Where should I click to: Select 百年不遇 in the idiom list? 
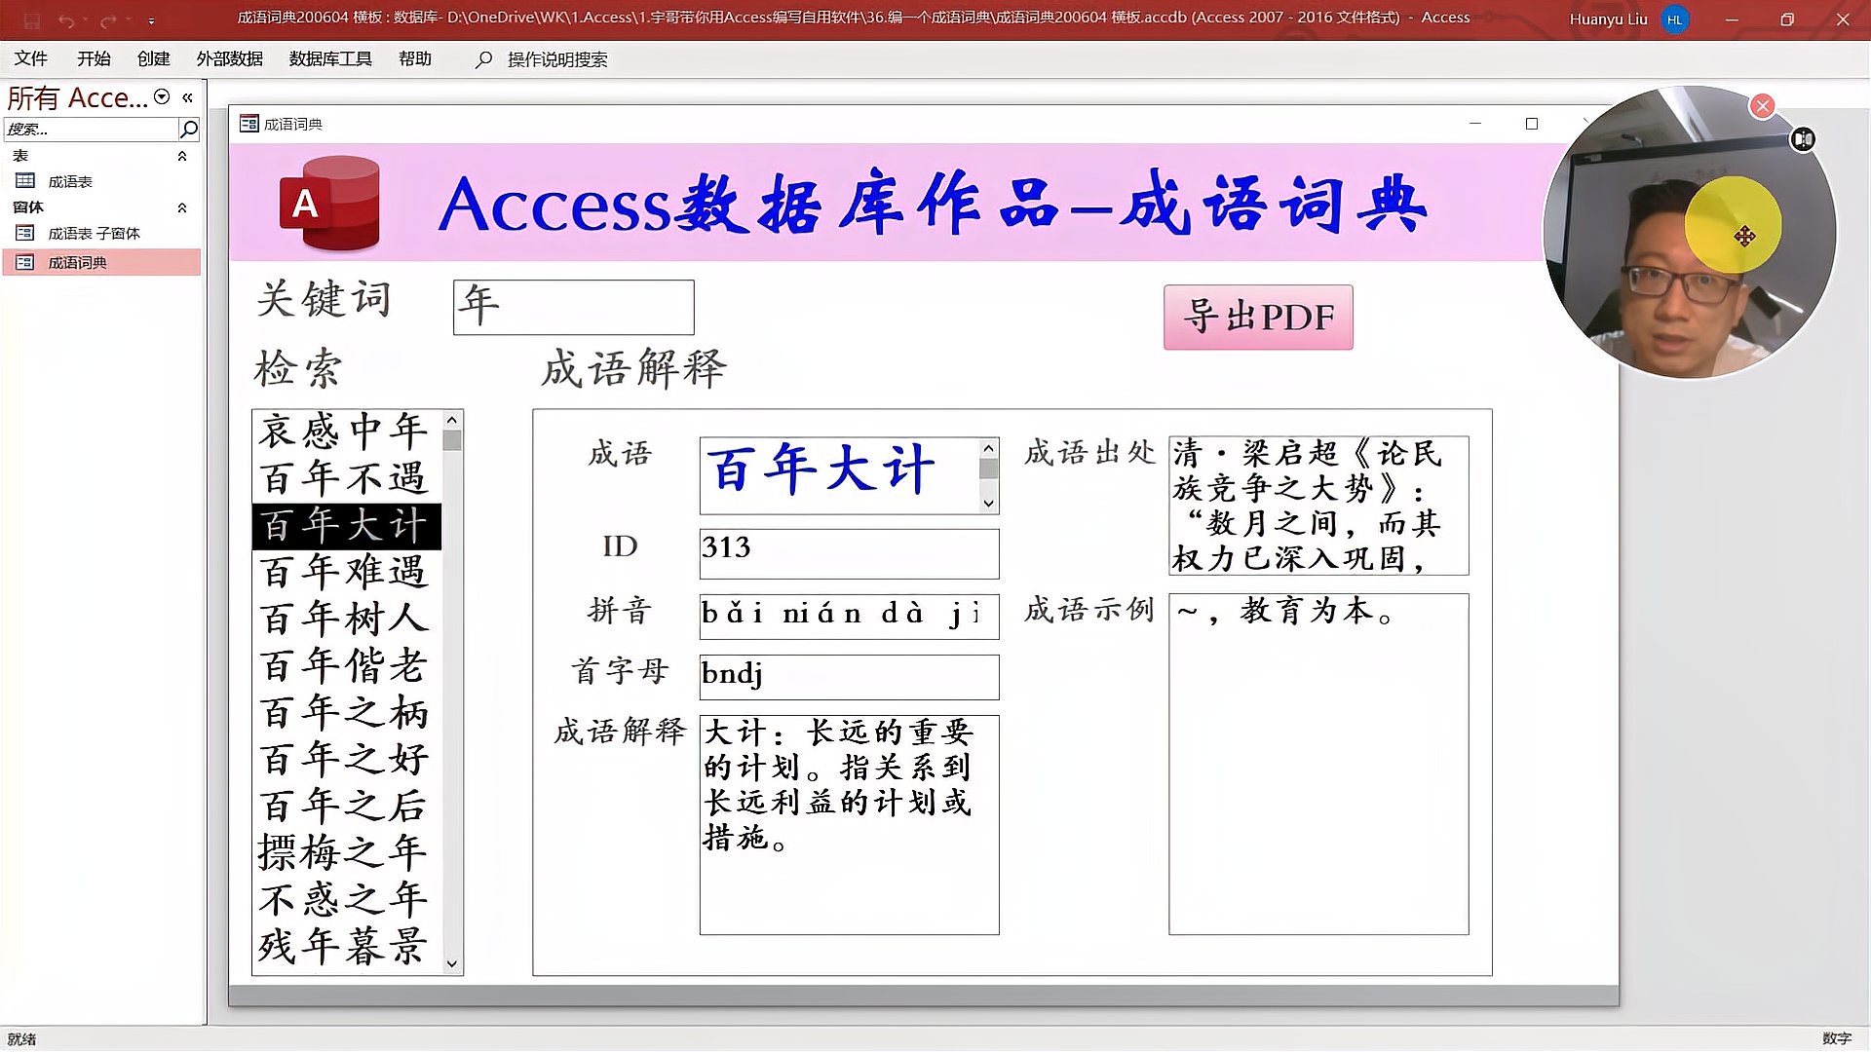pyautogui.click(x=346, y=478)
